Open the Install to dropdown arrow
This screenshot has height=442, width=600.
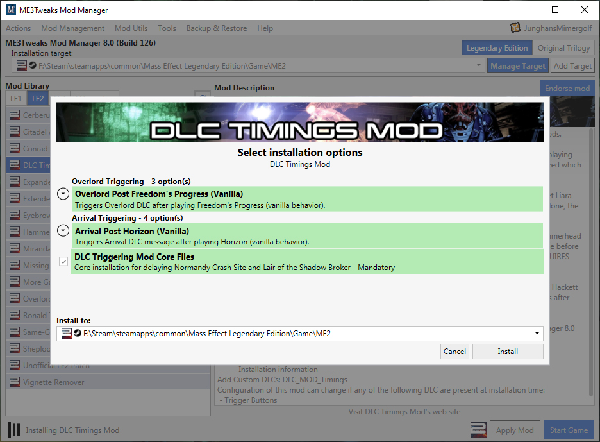pyautogui.click(x=537, y=334)
